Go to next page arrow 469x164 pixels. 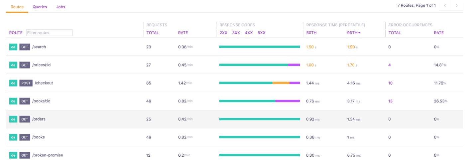[x=457, y=6]
